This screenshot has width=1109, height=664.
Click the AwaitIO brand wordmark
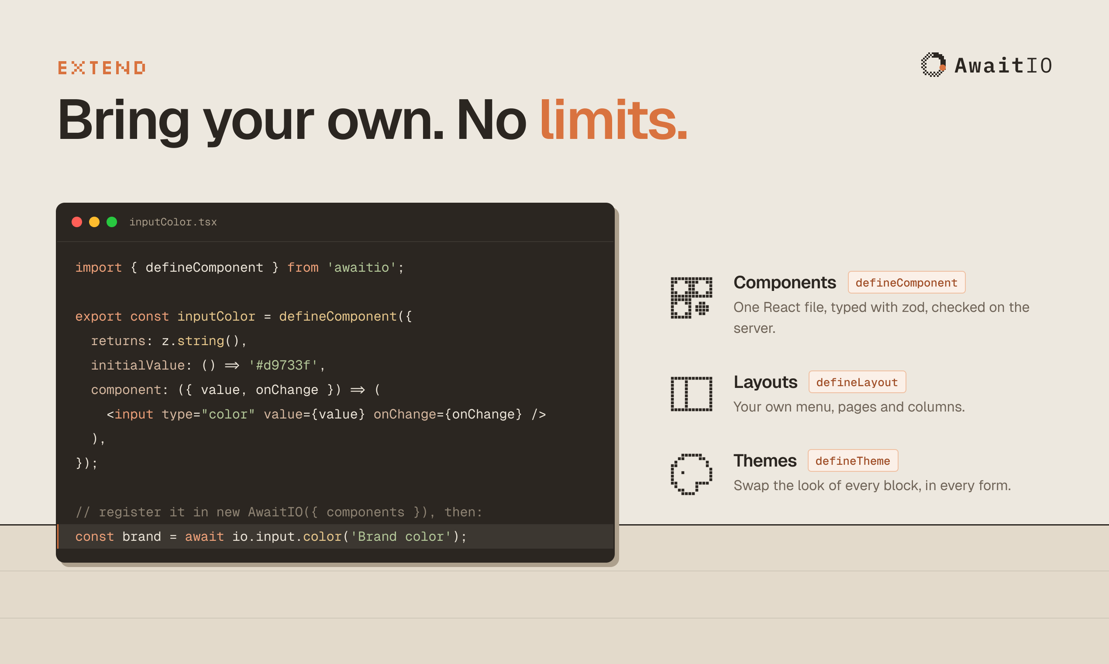pos(1003,66)
